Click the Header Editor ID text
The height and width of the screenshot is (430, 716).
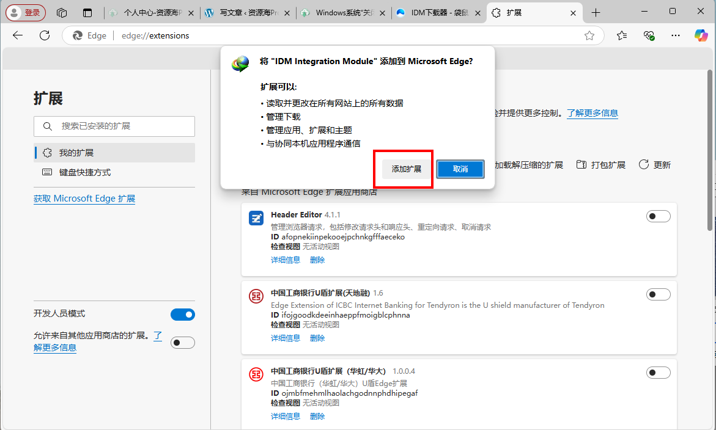(338, 236)
